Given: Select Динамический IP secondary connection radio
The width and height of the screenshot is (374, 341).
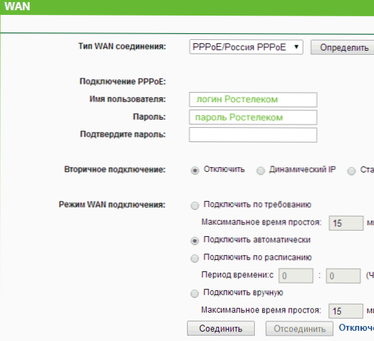Looking at the screenshot, I should click(260, 170).
